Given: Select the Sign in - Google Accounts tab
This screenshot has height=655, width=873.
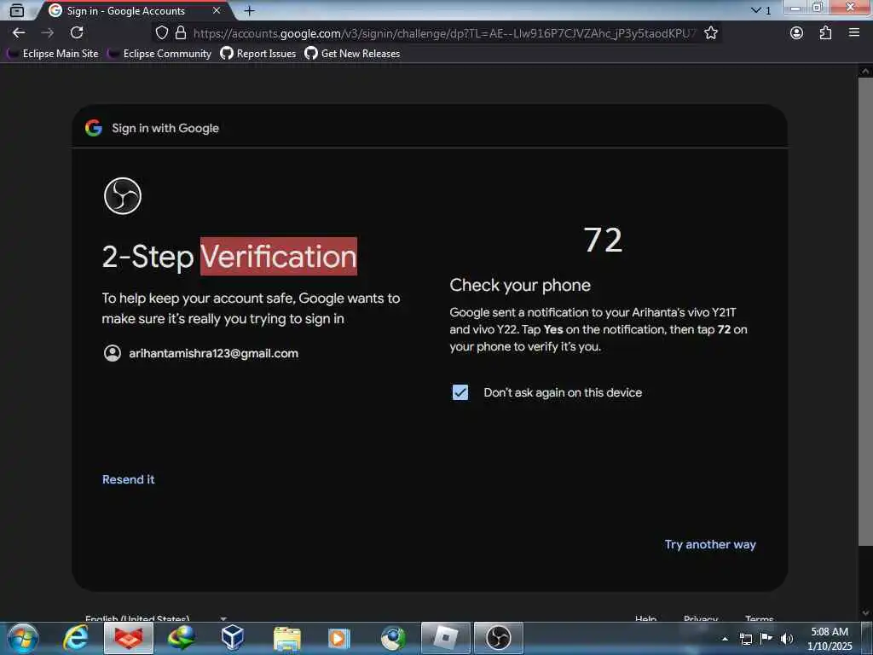Looking at the screenshot, I should pos(134,10).
